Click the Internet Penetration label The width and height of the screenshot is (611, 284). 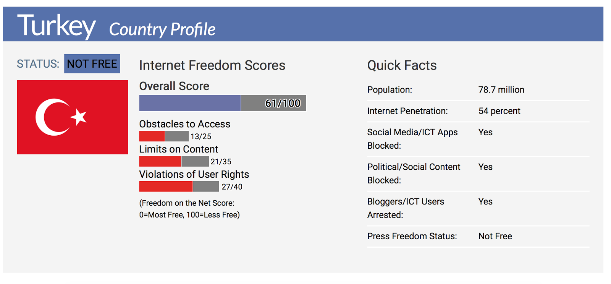[x=407, y=111]
